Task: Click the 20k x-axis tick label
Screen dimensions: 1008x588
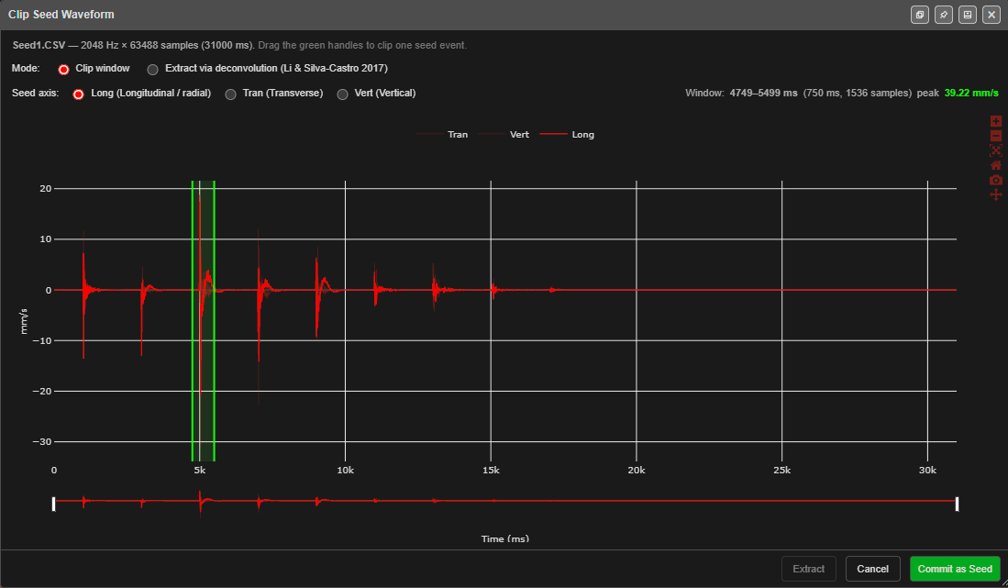Action: point(637,471)
